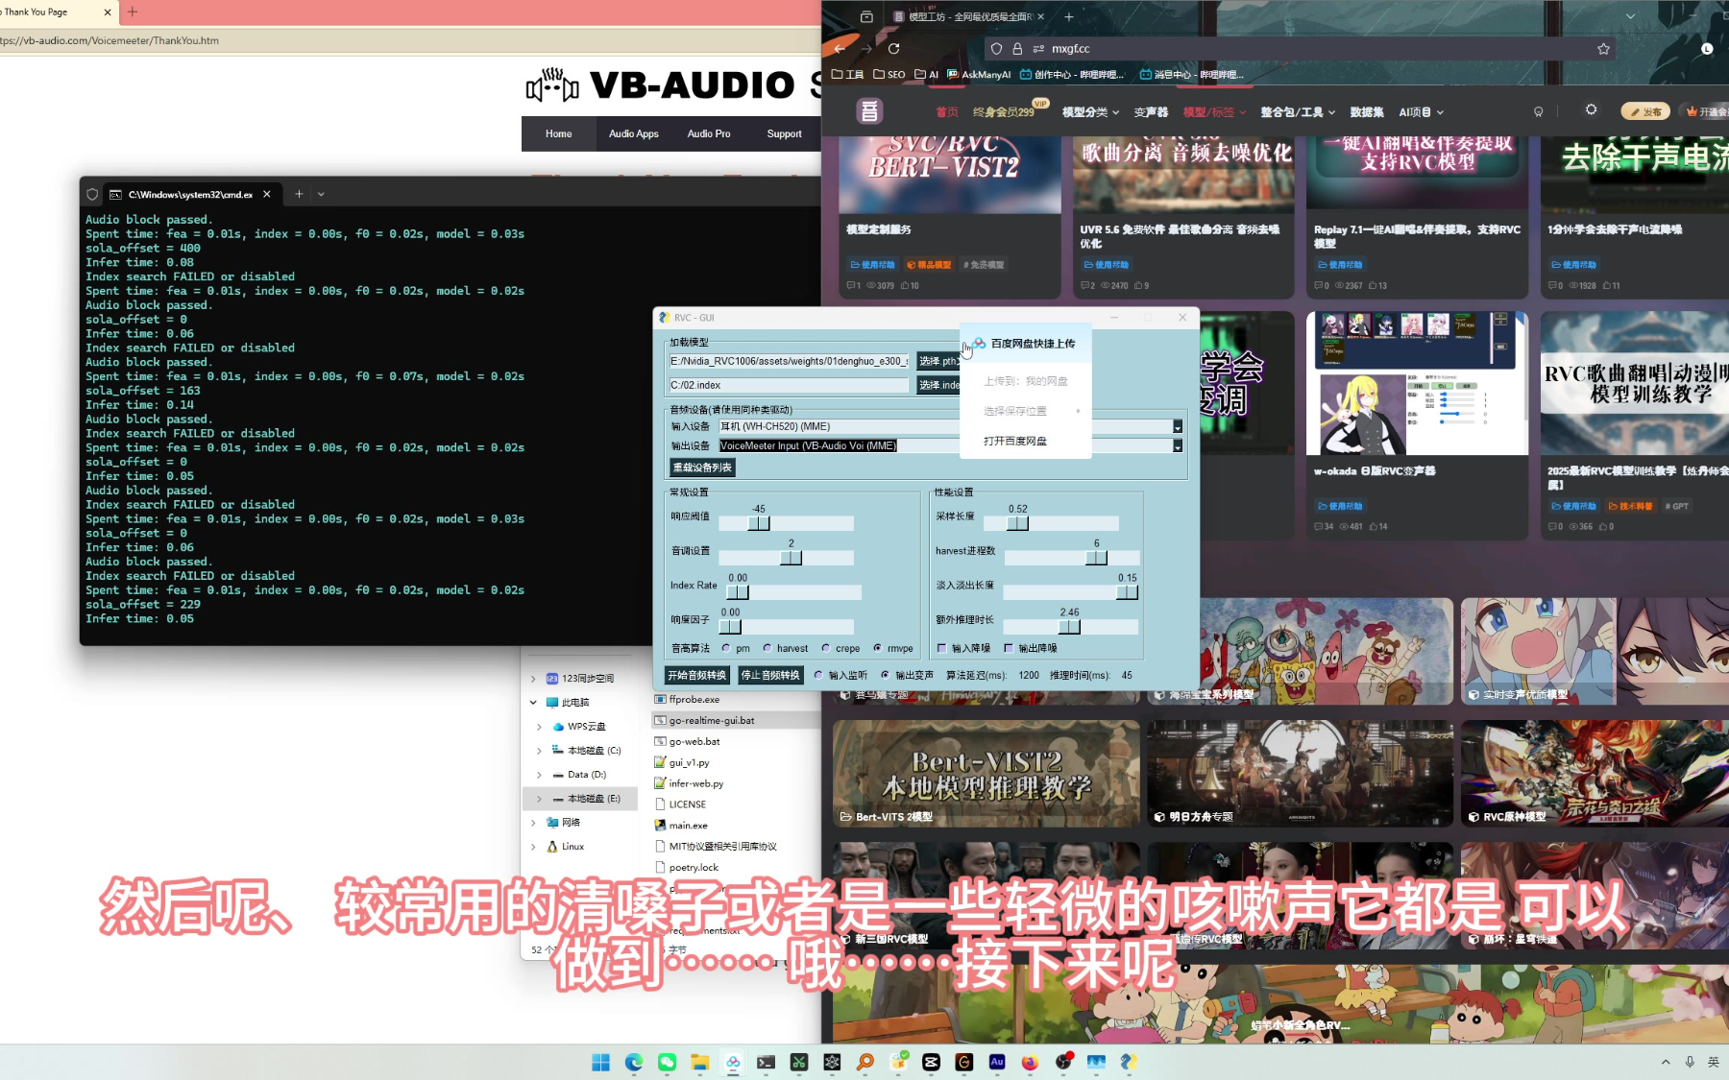Open new browser tab beside 模型工坊 tab
The image size is (1729, 1080).
click(x=1068, y=16)
